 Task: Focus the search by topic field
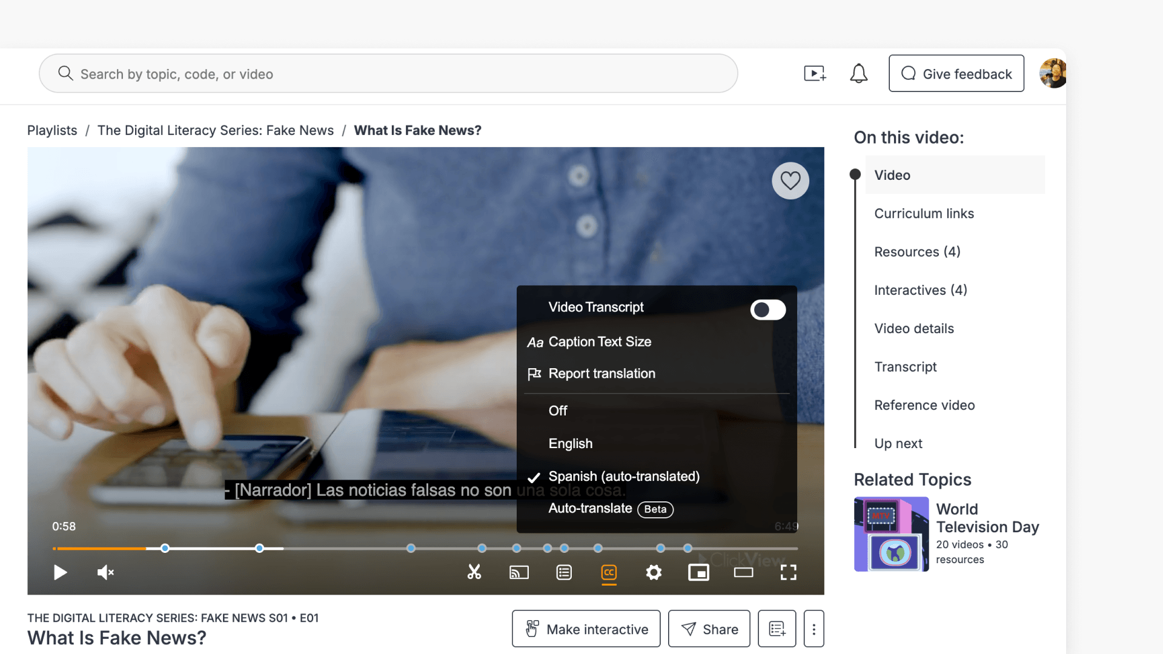(388, 73)
